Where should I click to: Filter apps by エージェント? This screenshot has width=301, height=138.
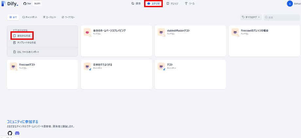point(50,17)
